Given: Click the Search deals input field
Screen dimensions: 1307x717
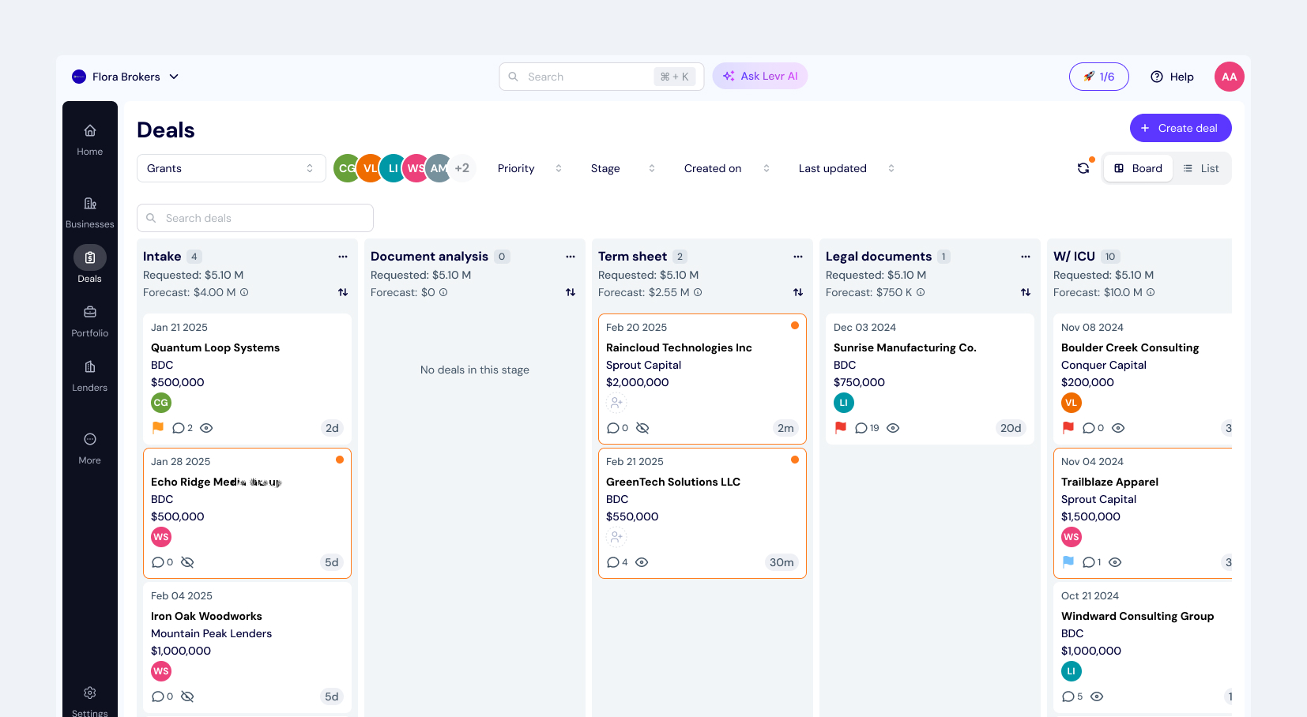Looking at the screenshot, I should coord(254,217).
